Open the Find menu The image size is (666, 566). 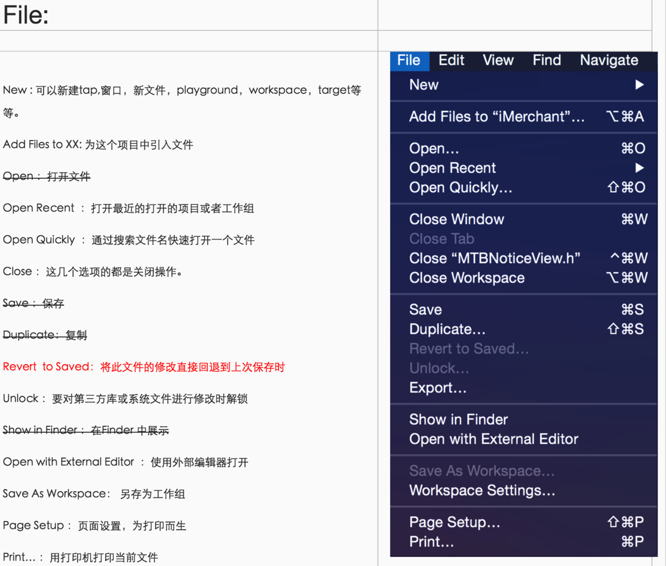[547, 61]
